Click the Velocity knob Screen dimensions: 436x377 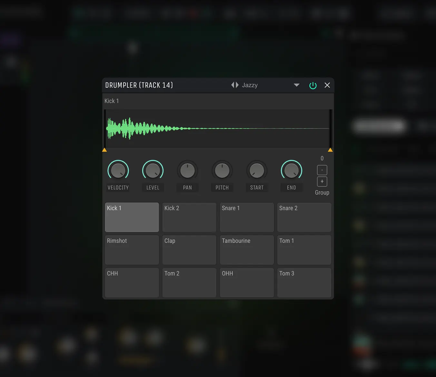pyautogui.click(x=118, y=170)
